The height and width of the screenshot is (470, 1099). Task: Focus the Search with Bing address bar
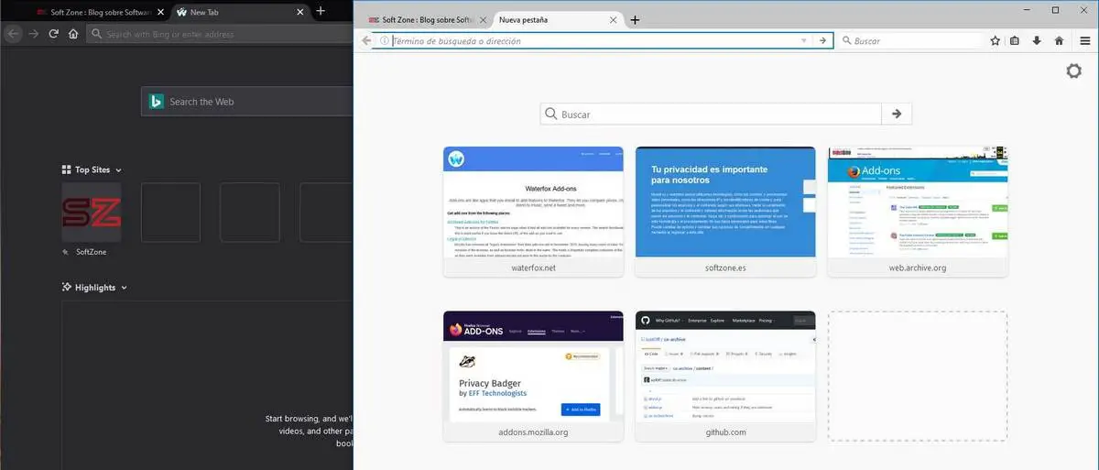[x=220, y=34]
